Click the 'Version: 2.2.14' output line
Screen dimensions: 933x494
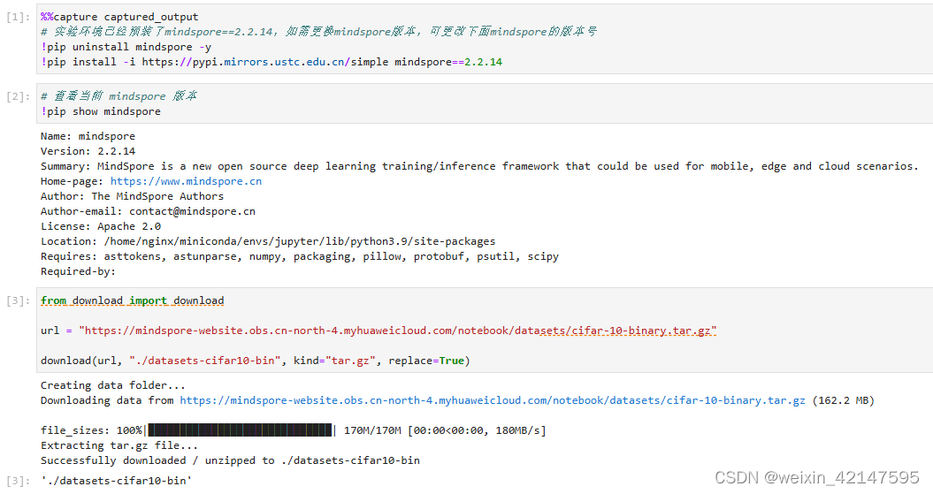[x=88, y=151]
